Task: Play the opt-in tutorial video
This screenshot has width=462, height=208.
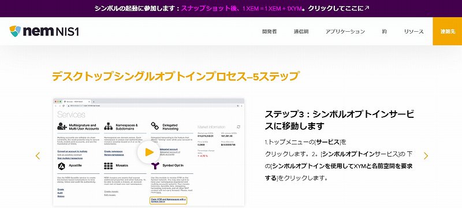Action: click(149, 152)
